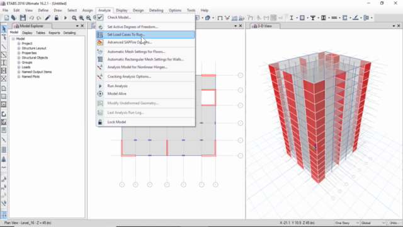Expand the Loads tree node

pos(19,67)
